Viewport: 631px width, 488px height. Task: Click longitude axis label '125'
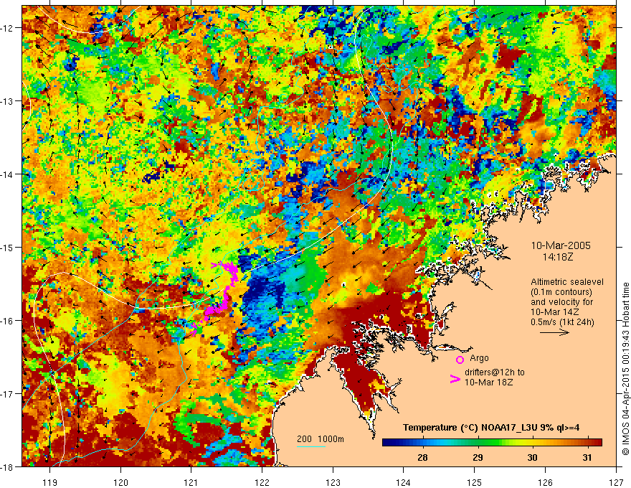[x=475, y=482]
